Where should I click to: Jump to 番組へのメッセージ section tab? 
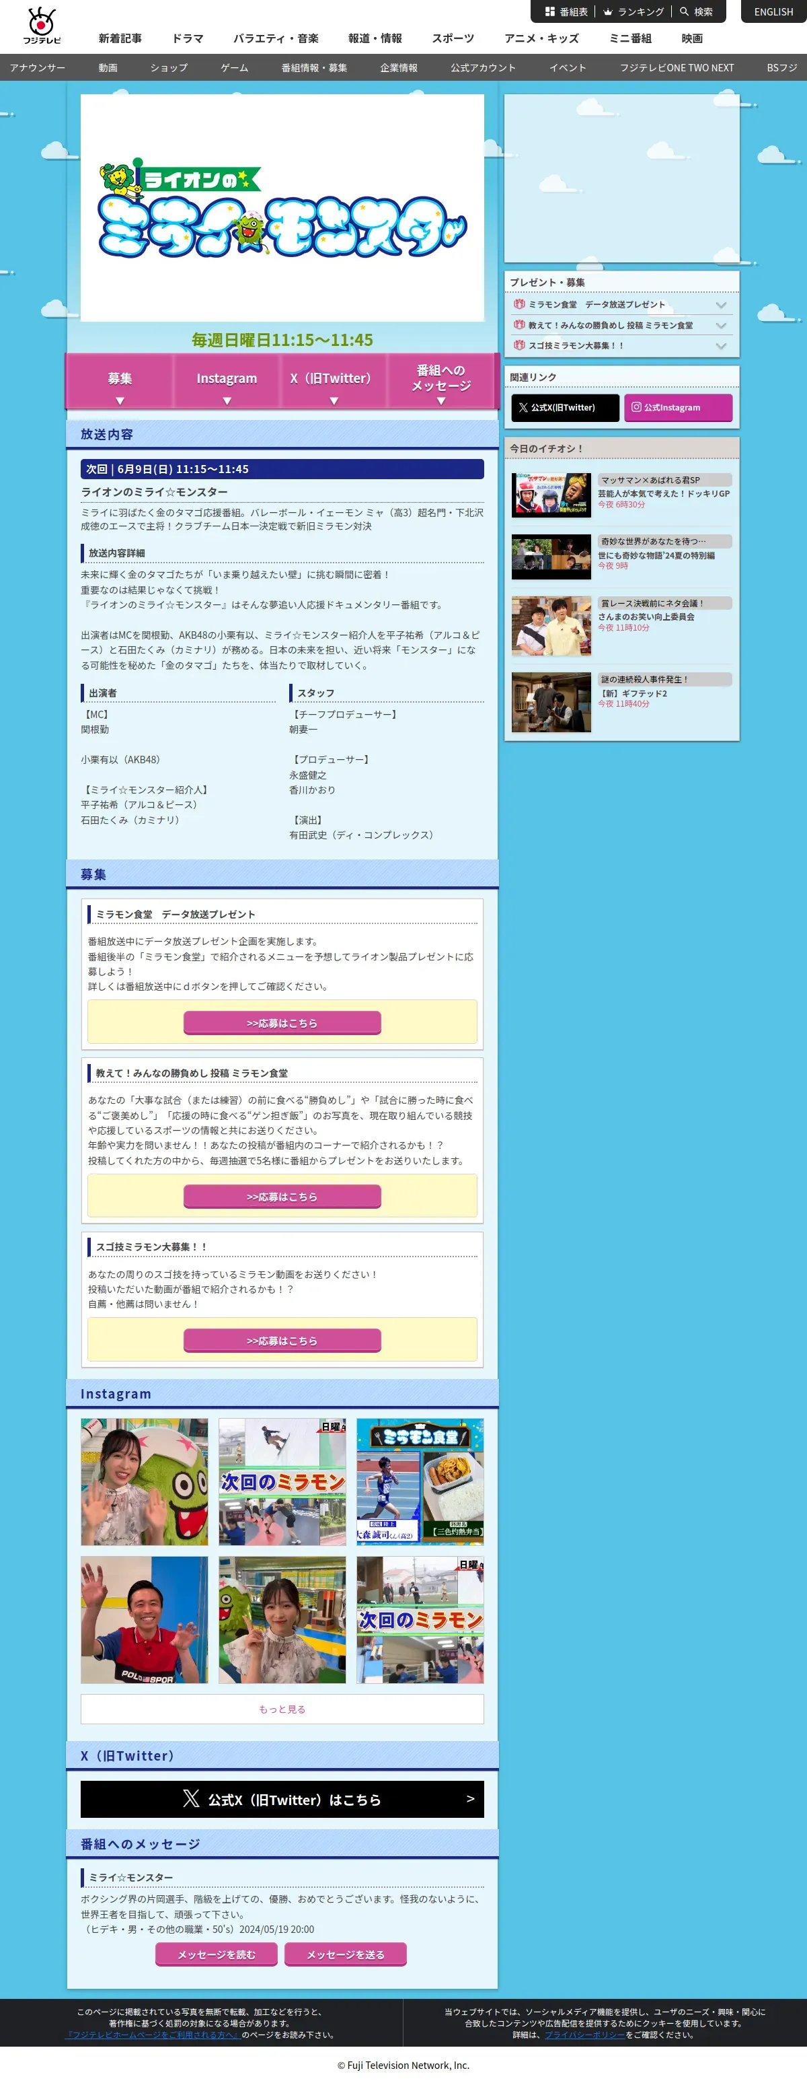point(441,382)
